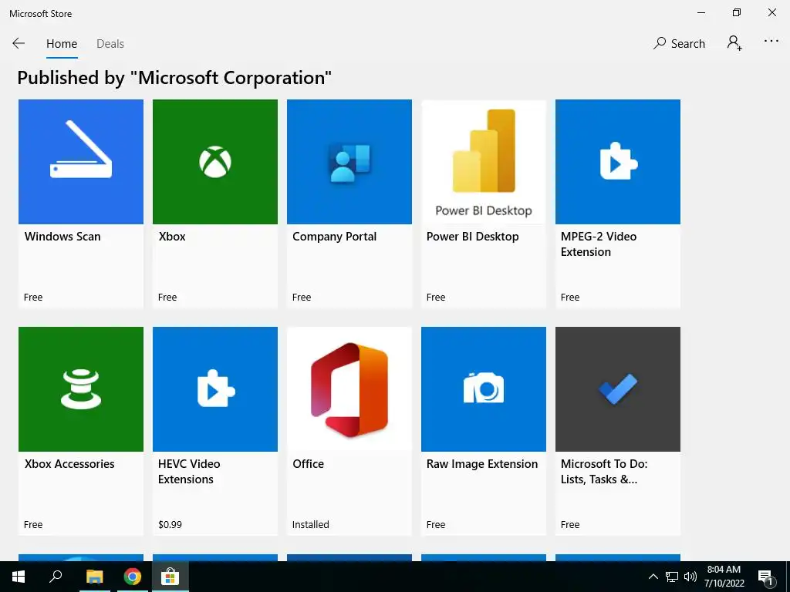Open the MPEG-2 Video Extension tile icon
The width and height of the screenshot is (790, 592).
pyautogui.click(x=618, y=162)
